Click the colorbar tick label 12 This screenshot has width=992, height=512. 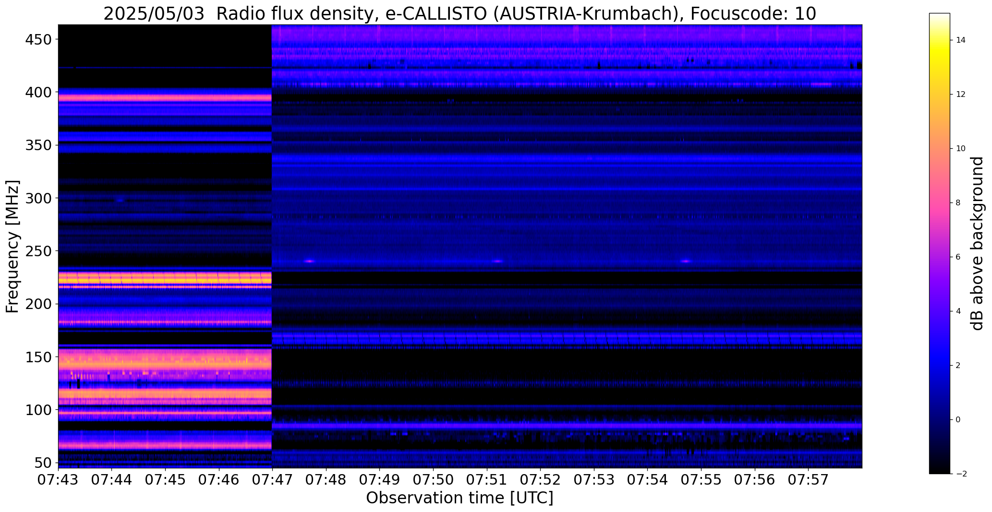click(960, 95)
